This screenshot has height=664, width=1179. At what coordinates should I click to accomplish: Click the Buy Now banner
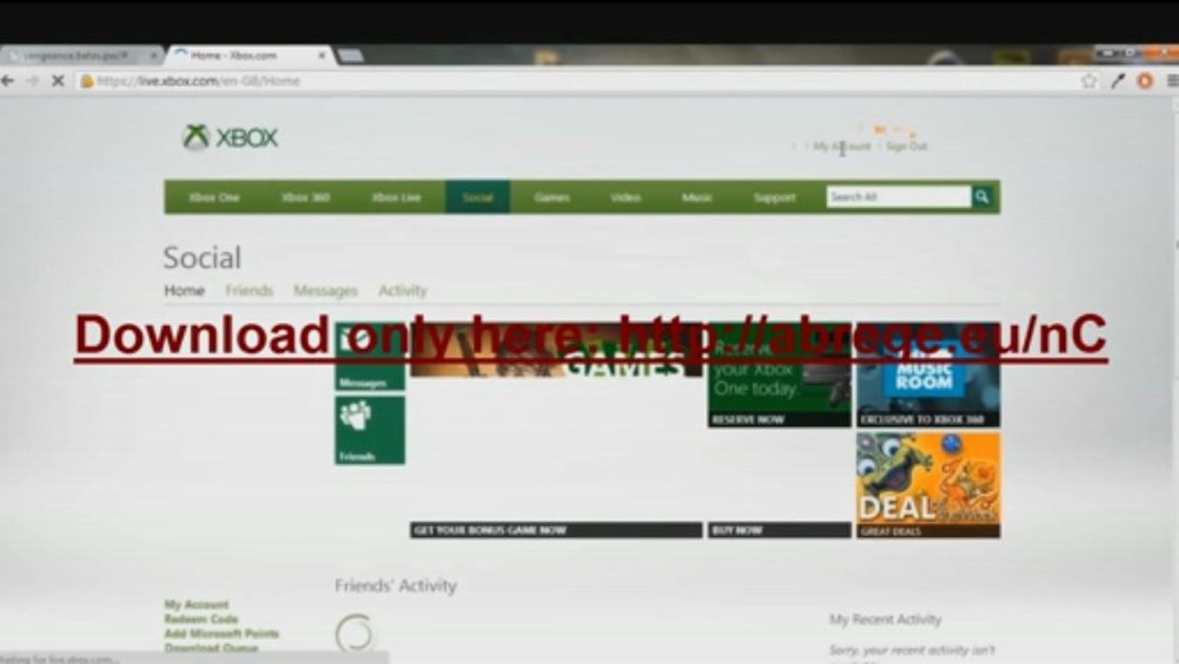click(780, 530)
